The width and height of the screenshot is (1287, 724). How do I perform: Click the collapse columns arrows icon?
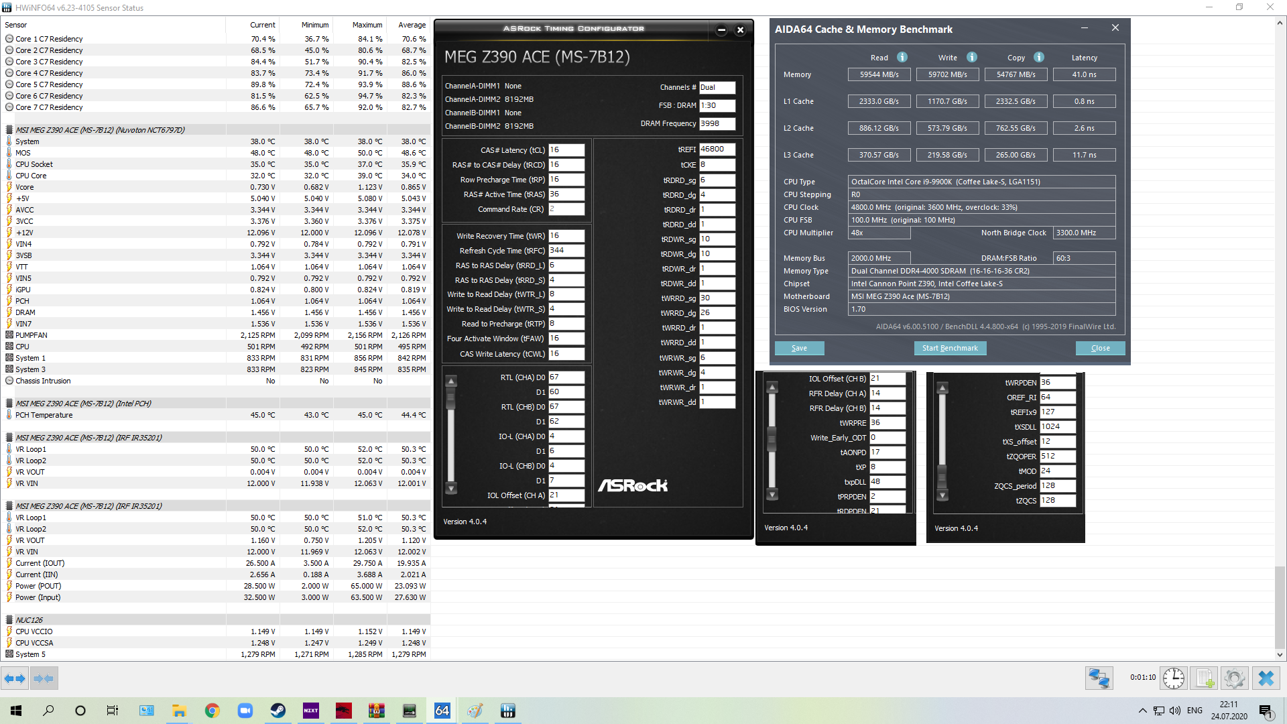pyautogui.click(x=44, y=678)
